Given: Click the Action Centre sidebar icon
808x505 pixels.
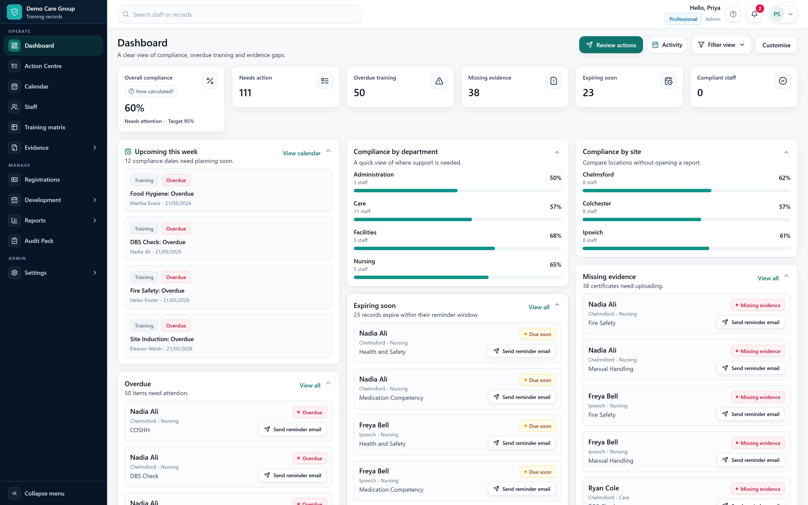Looking at the screenshot, I should click(14, 66).
